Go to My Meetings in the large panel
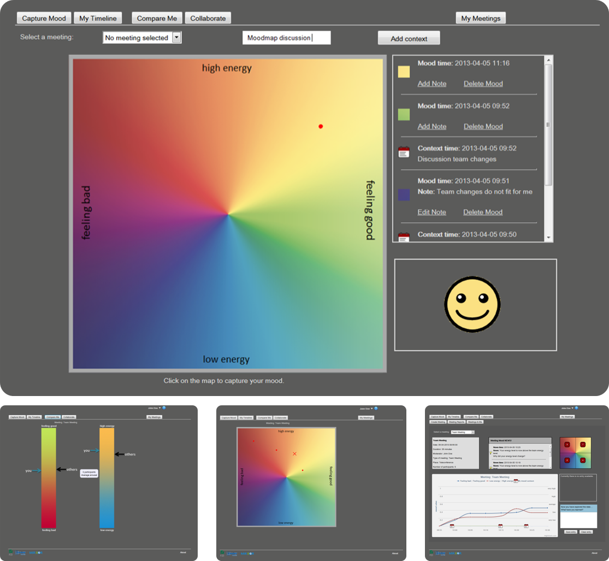 481,18
